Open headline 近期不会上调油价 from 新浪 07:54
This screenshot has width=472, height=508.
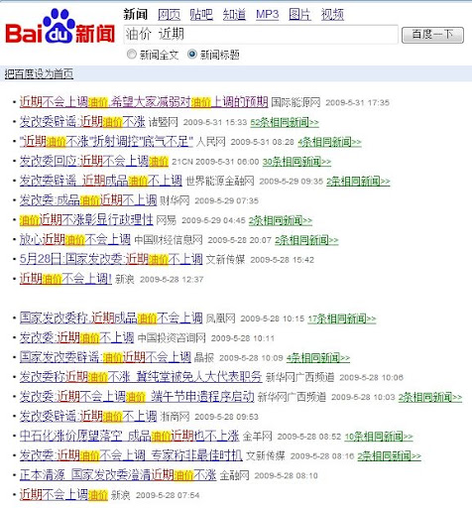point(63,495)
